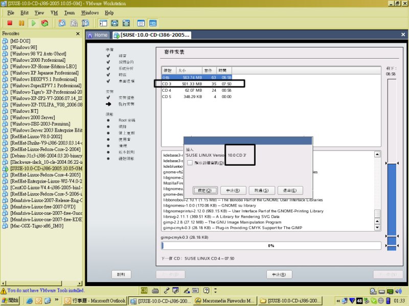Screen dimensions: 409x306
Task: Click the Favorites horizontal scrollbar right arrow
Action: [80, 284]
